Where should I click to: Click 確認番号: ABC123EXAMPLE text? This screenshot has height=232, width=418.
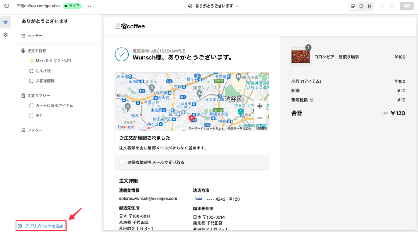coord(159,51)
